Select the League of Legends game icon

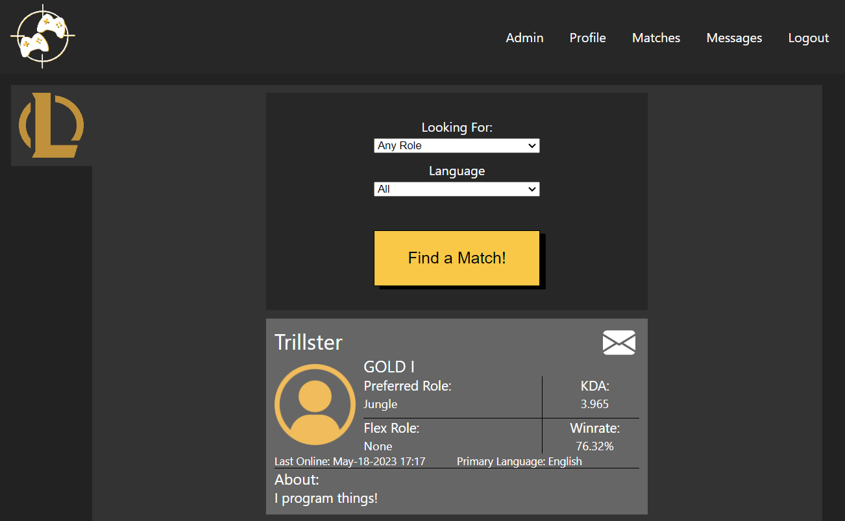tap(51, 125)
